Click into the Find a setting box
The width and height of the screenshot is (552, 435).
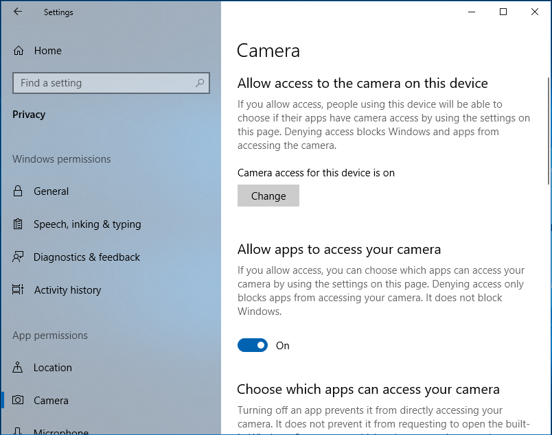click(x=111, y=83)
